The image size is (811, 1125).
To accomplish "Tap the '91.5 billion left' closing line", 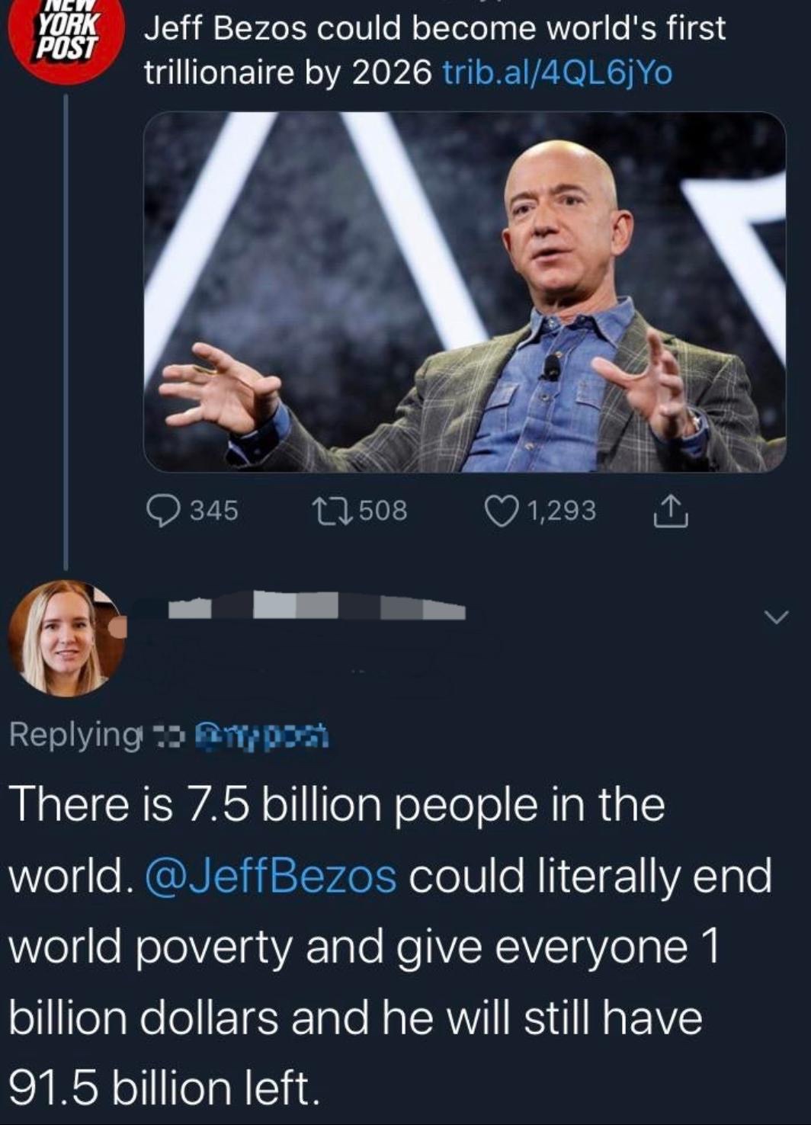I will 164,1088.
